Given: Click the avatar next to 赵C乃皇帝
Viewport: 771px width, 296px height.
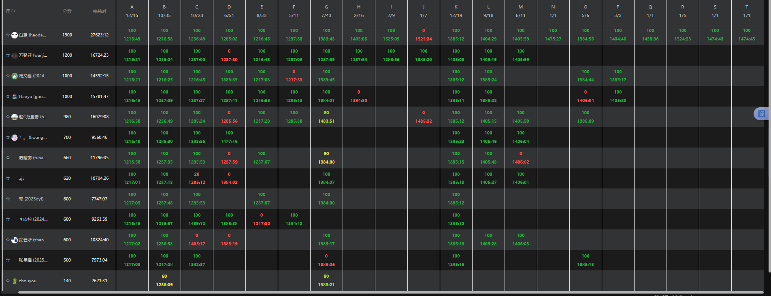Looking at the screenshot, I should [15, 117].
